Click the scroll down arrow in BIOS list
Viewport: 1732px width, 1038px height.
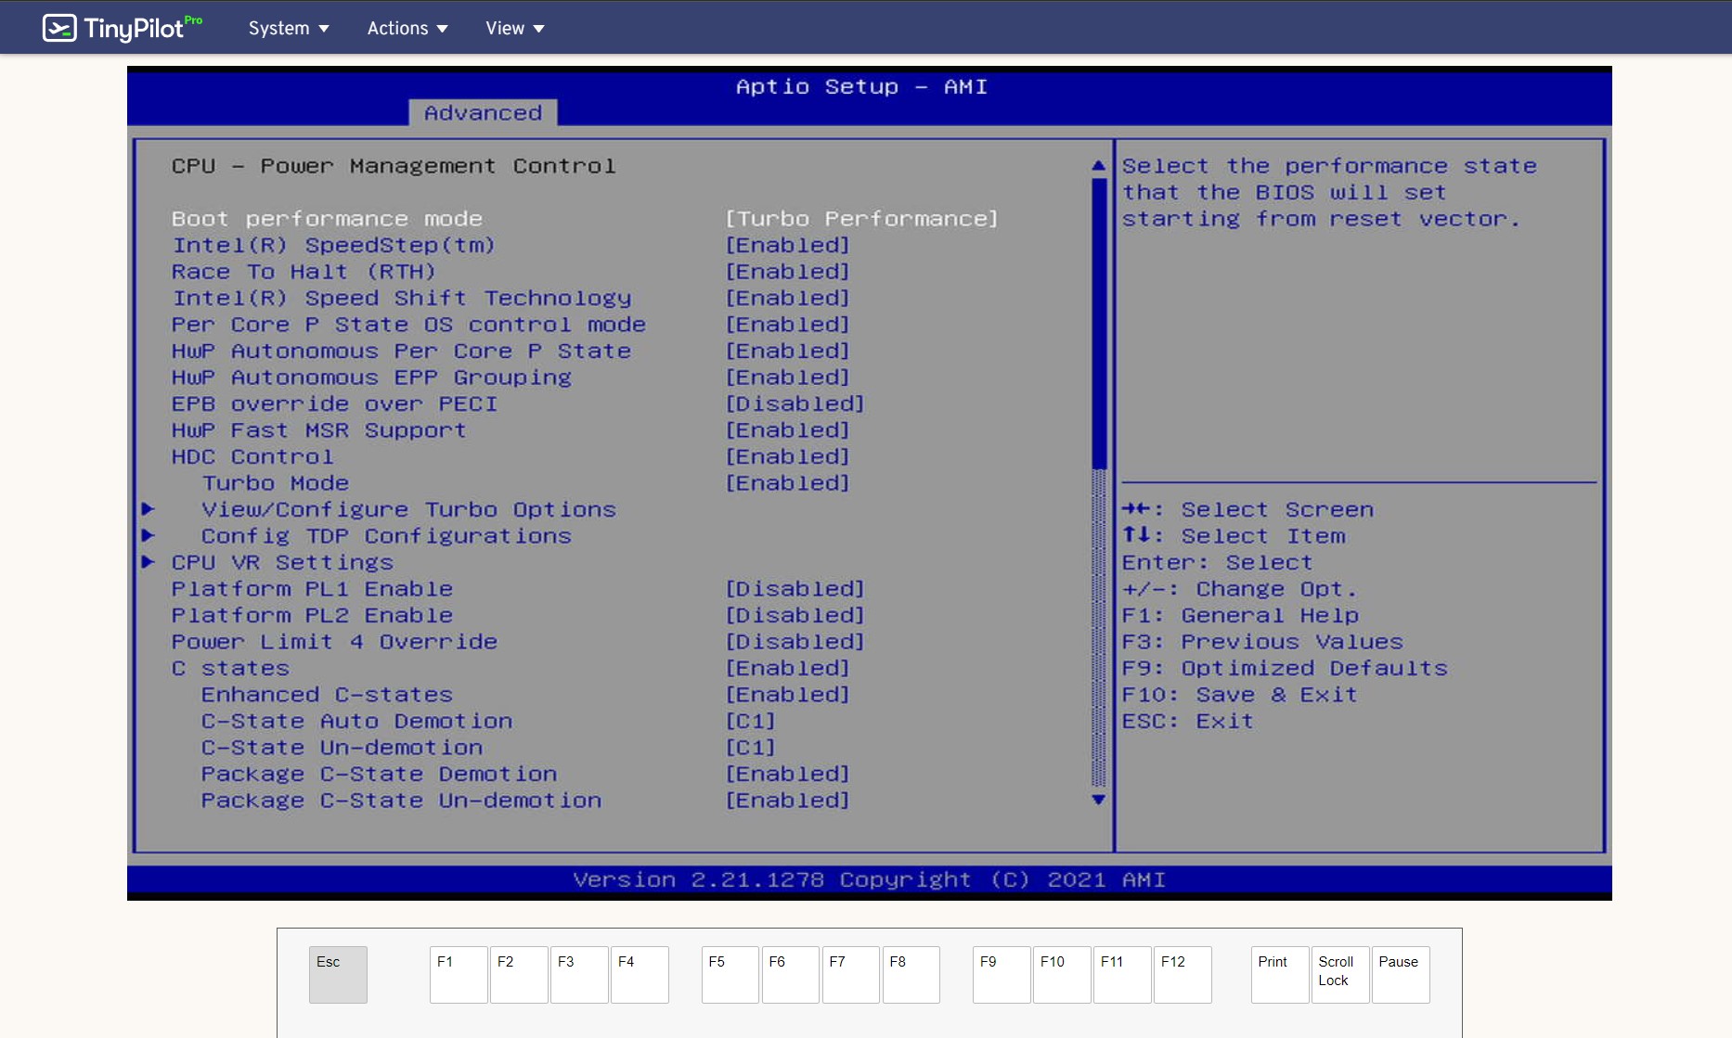pos(1098,800)
